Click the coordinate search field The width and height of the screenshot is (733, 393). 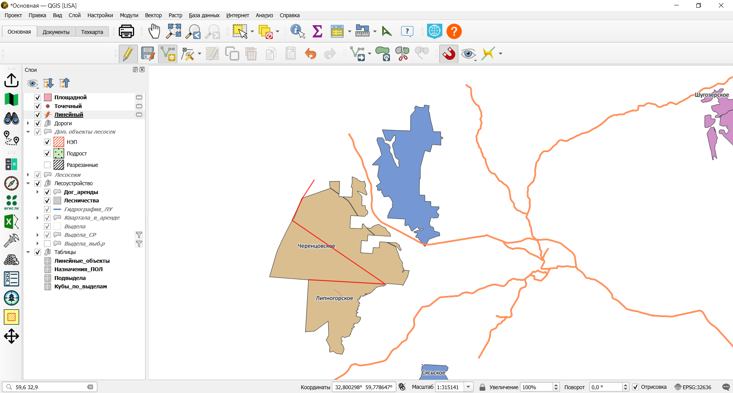50,387
